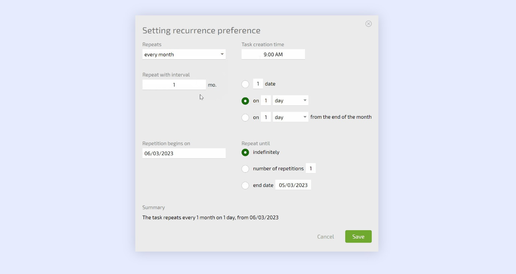Click the number of repetitions input box
Screen dimensions: 516x274
311,169
